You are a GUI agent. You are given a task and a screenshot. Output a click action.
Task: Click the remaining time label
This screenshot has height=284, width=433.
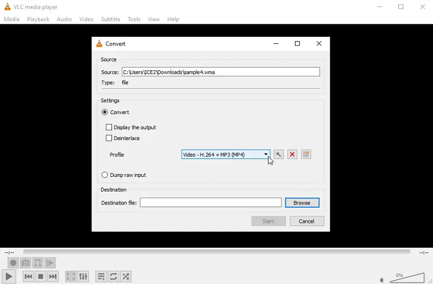[x=424, y=252]
